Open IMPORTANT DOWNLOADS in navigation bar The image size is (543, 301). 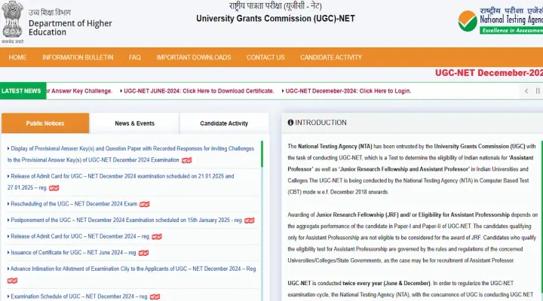pos(194,57)
